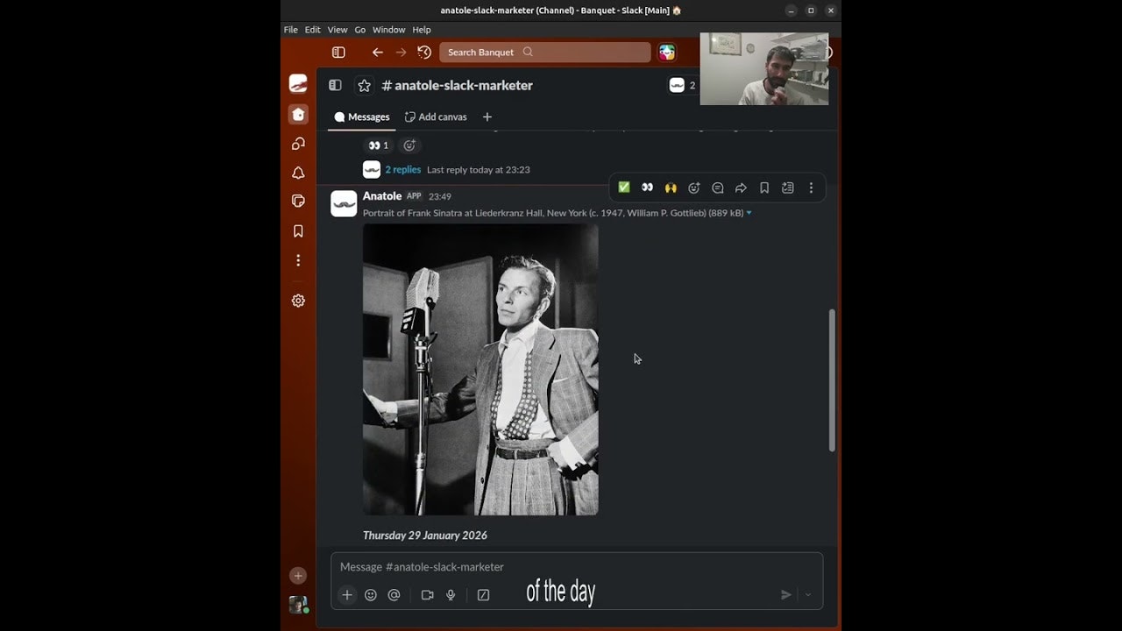This screenshot has height=631, width=1122.
Task: Attach file with composer plus button
Action: [347, 595]
